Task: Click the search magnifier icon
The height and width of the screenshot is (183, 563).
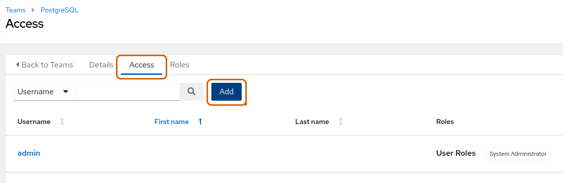Action: (191, 92)
